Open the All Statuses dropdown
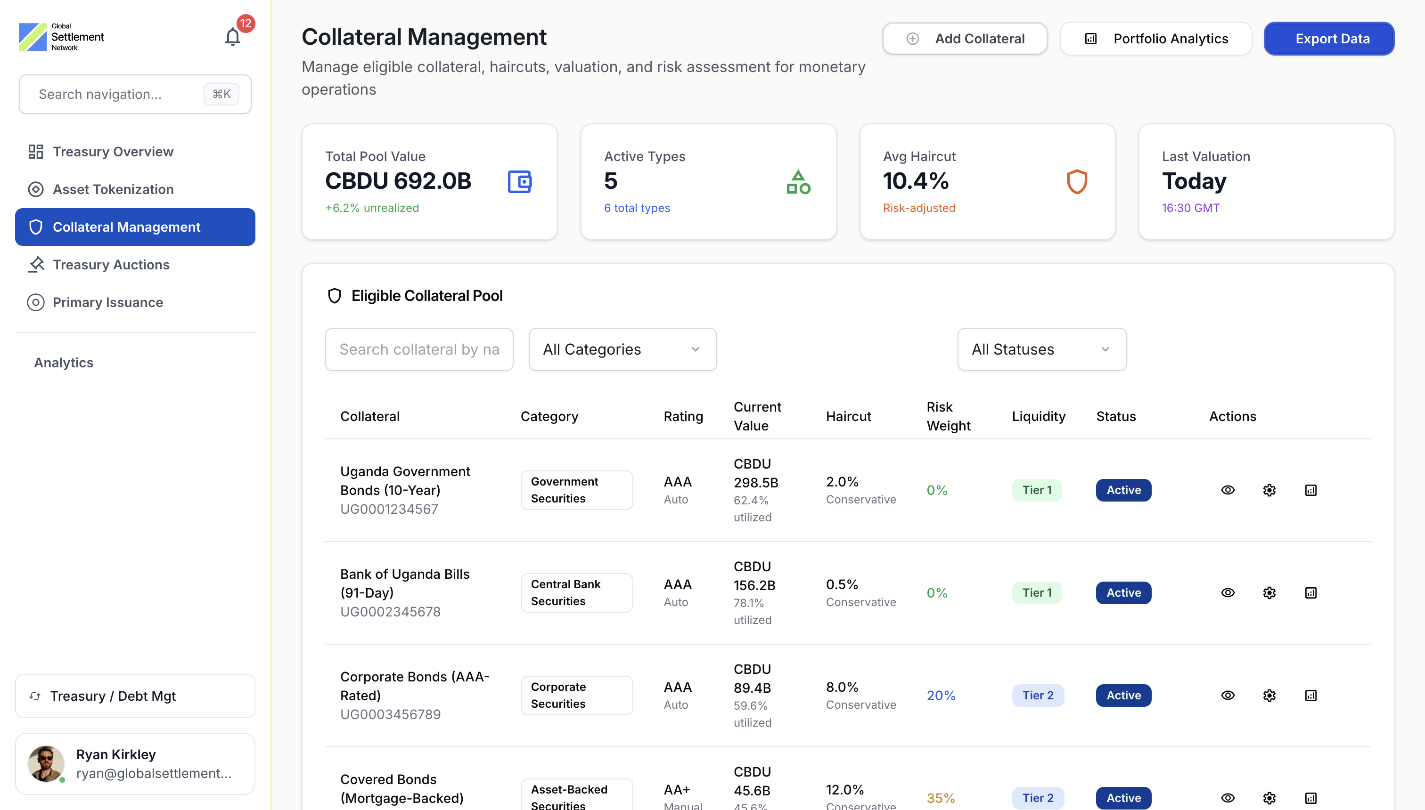The image size is (1425, 810). point(1041,349)
